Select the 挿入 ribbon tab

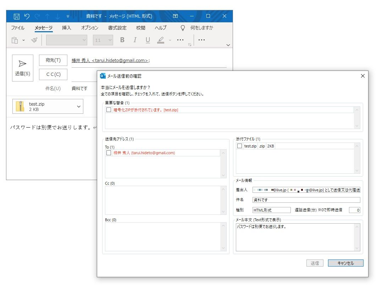[66, 28]
